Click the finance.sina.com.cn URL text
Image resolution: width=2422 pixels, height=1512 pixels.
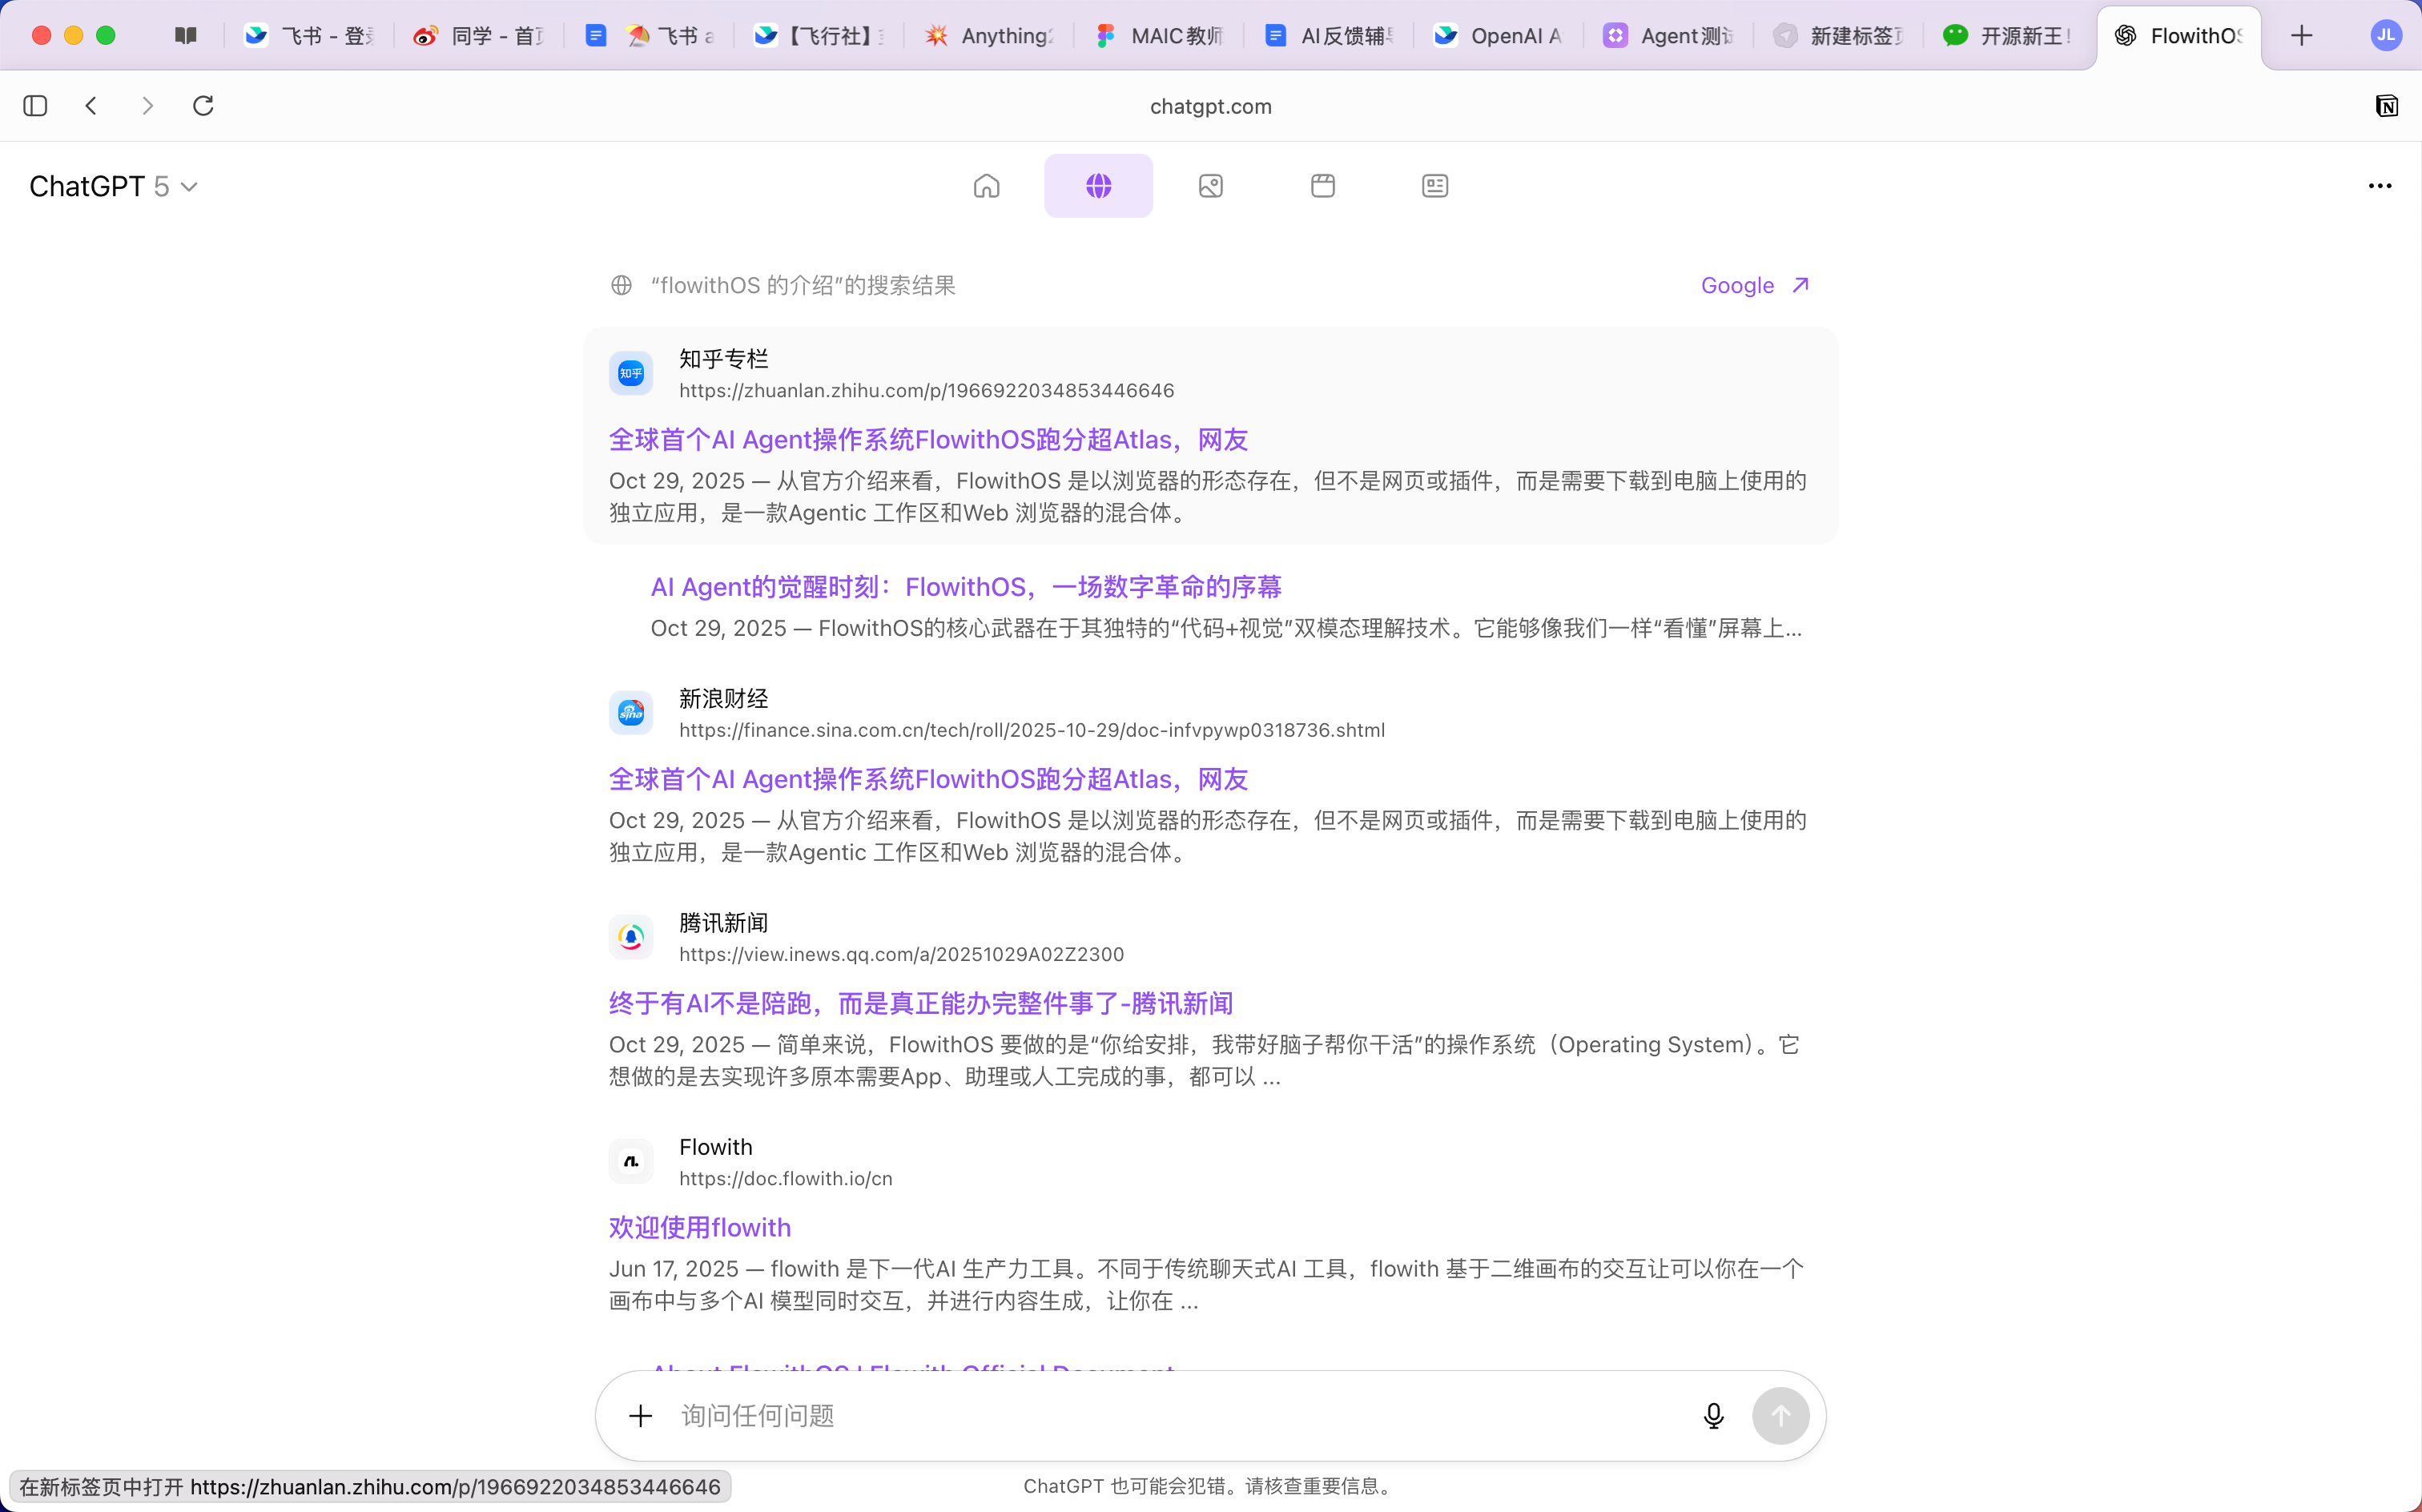(x=1031, y=730)
